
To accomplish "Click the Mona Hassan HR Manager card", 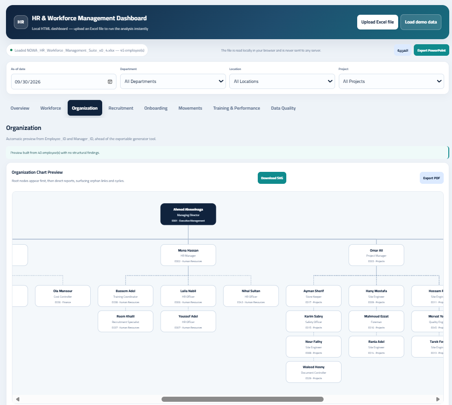I will [188, 255].
